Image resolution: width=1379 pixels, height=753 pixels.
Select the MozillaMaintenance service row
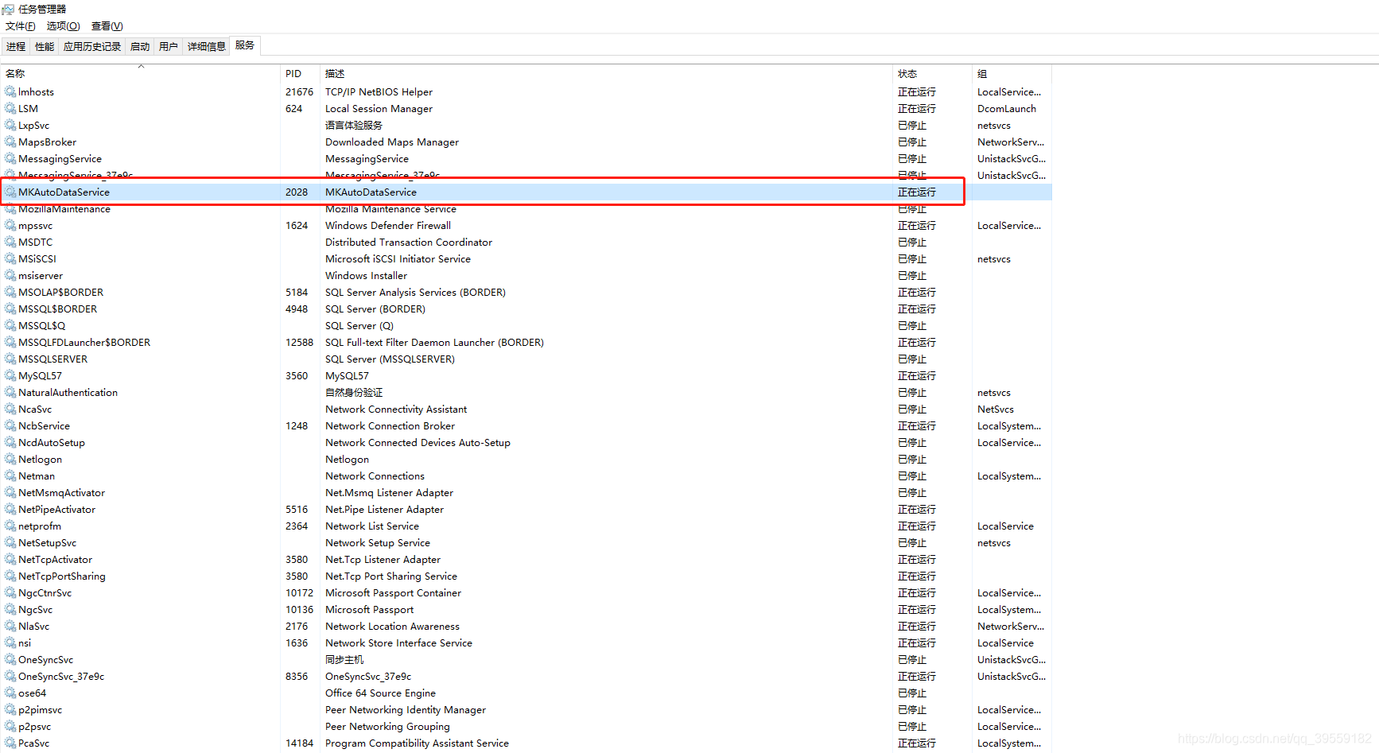coord(526,208)
